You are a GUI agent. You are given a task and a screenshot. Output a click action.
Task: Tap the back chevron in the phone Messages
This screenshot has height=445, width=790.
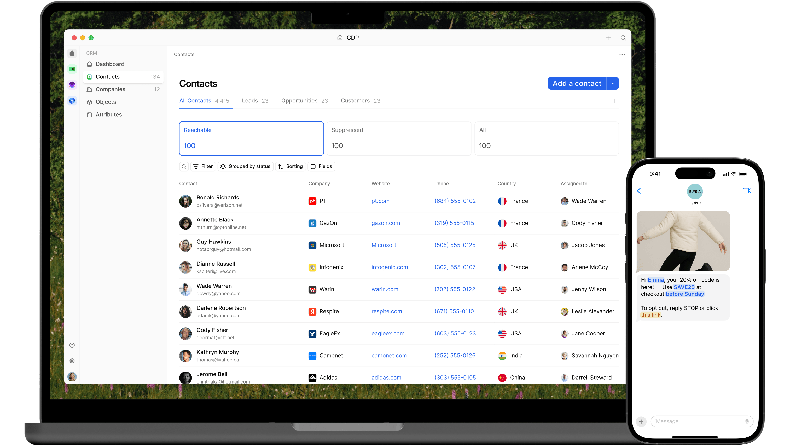[639, 191]
